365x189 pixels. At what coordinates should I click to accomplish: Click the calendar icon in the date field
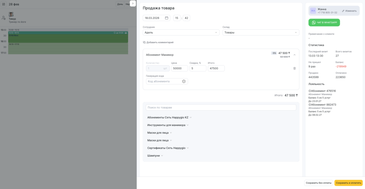167,18
